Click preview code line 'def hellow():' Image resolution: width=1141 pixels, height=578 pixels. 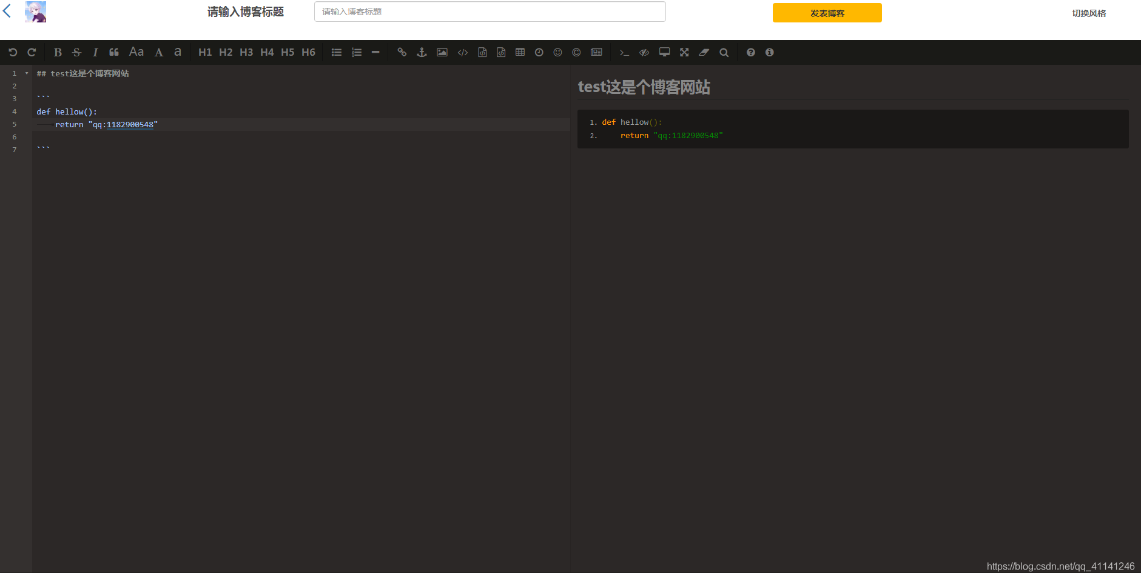point(631,122)
